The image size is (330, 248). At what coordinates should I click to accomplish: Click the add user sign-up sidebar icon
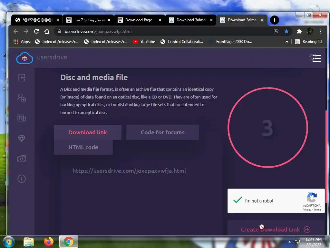22,98
